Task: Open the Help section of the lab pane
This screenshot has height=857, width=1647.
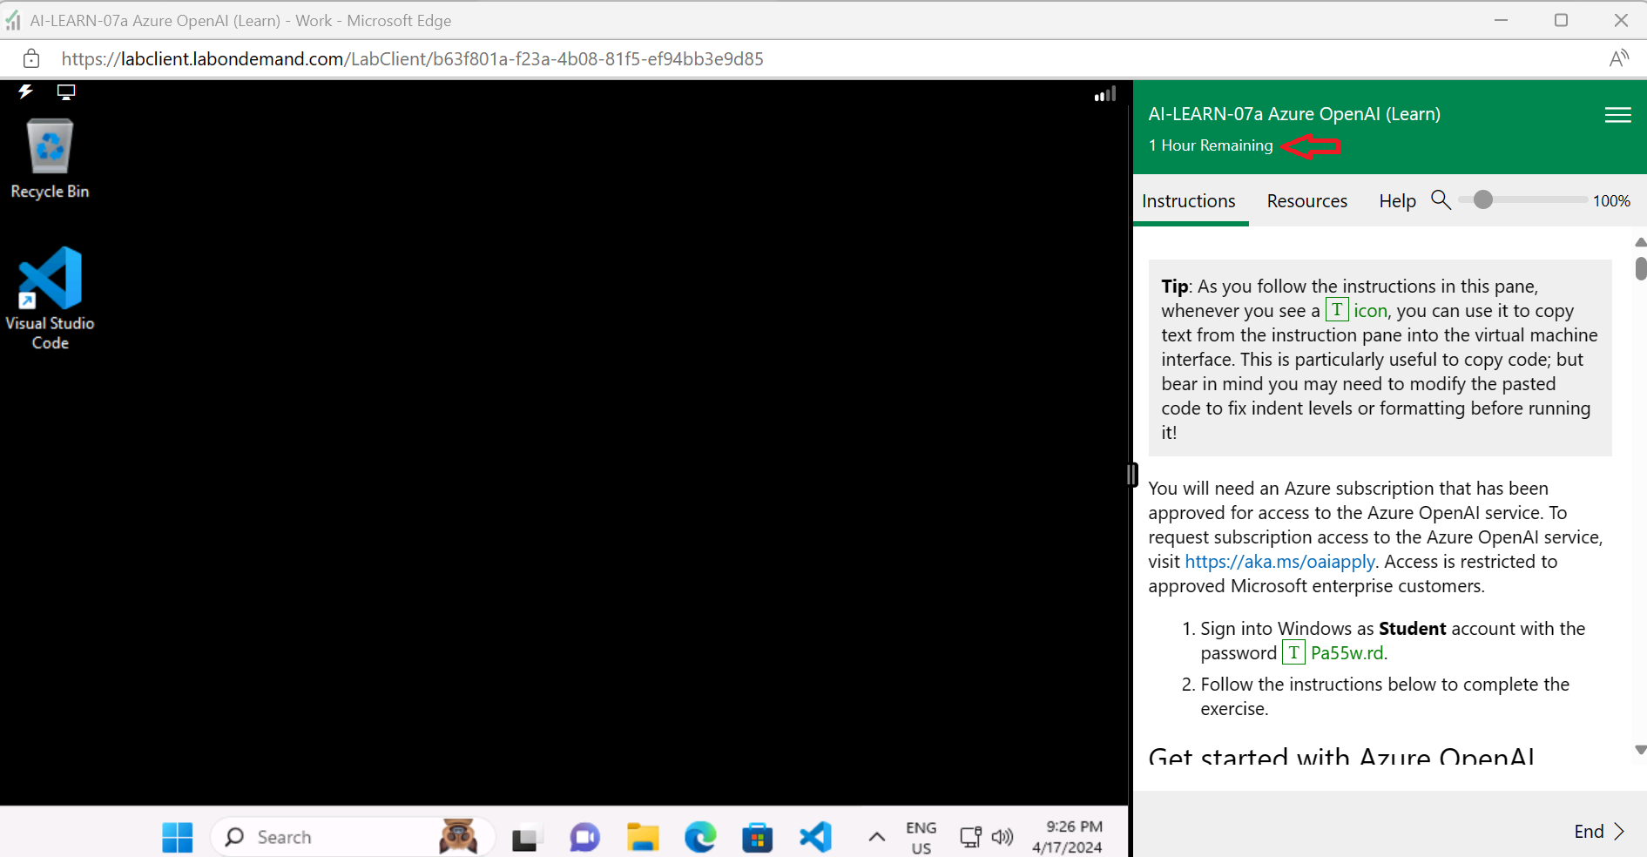Action: point(1396,200)
